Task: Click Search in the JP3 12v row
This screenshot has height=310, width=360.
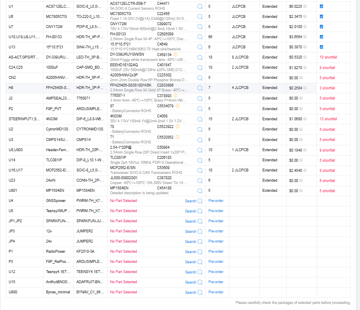Action: [194, 232]
